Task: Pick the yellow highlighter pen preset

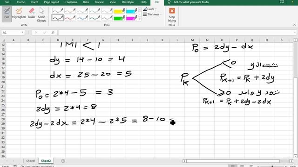Action: point(119,11)
